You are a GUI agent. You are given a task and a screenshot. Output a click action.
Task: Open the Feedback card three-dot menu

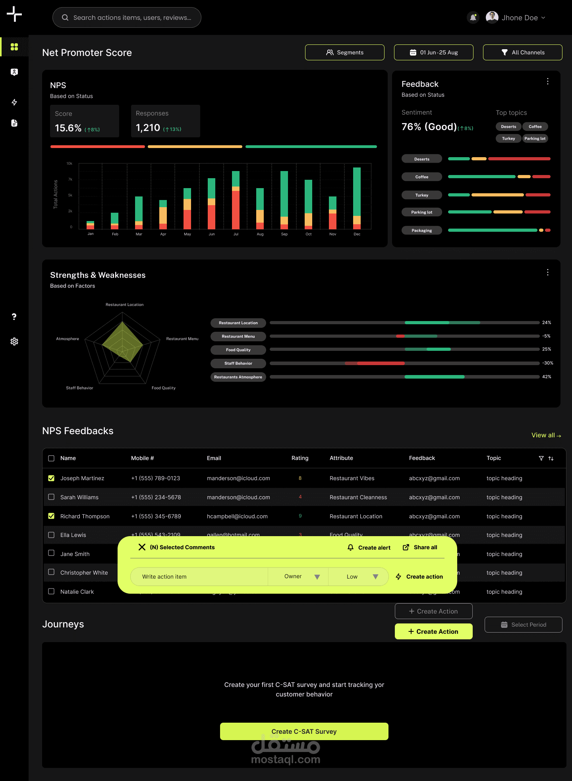click(x=548, y=81)
